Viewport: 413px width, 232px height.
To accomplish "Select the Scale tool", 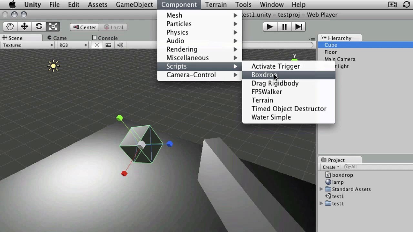I will [x=53, y=27].
